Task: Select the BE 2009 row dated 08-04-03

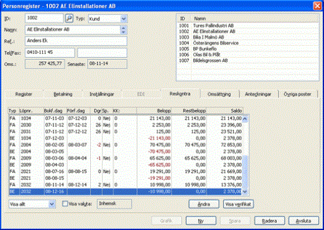Action: [126, 165]
